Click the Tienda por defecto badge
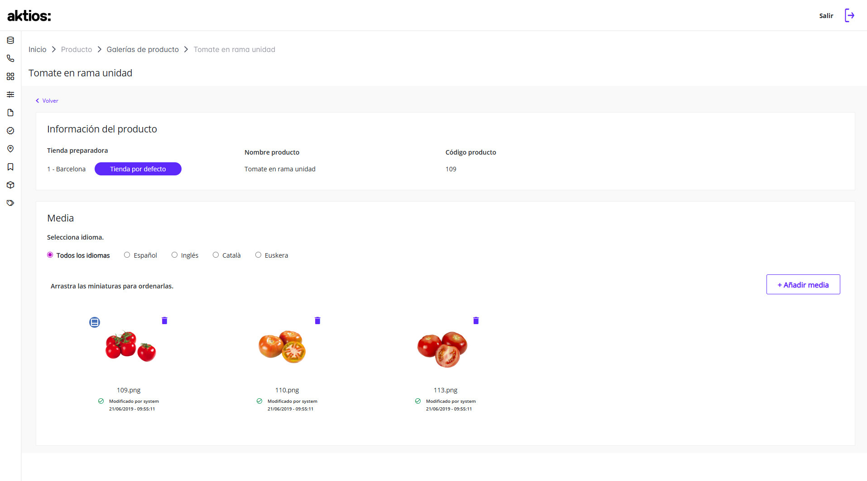The height and width of the screenshot is (481, 867). [x=138, y=169]
